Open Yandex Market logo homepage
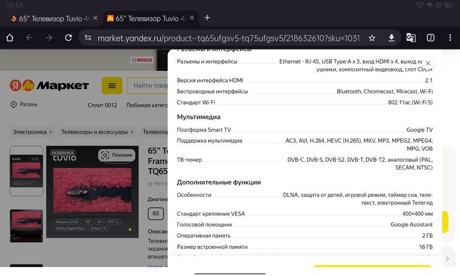This screenshot has height=276, width=460. click(x=49, y=86)
